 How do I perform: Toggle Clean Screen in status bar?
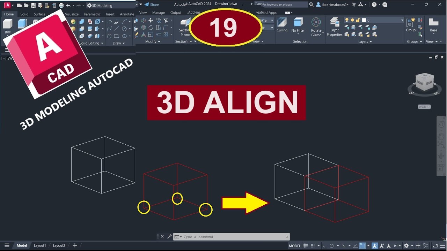pos(435,246)
